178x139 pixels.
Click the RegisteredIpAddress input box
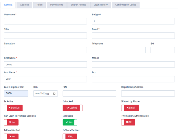pos(148,94)
